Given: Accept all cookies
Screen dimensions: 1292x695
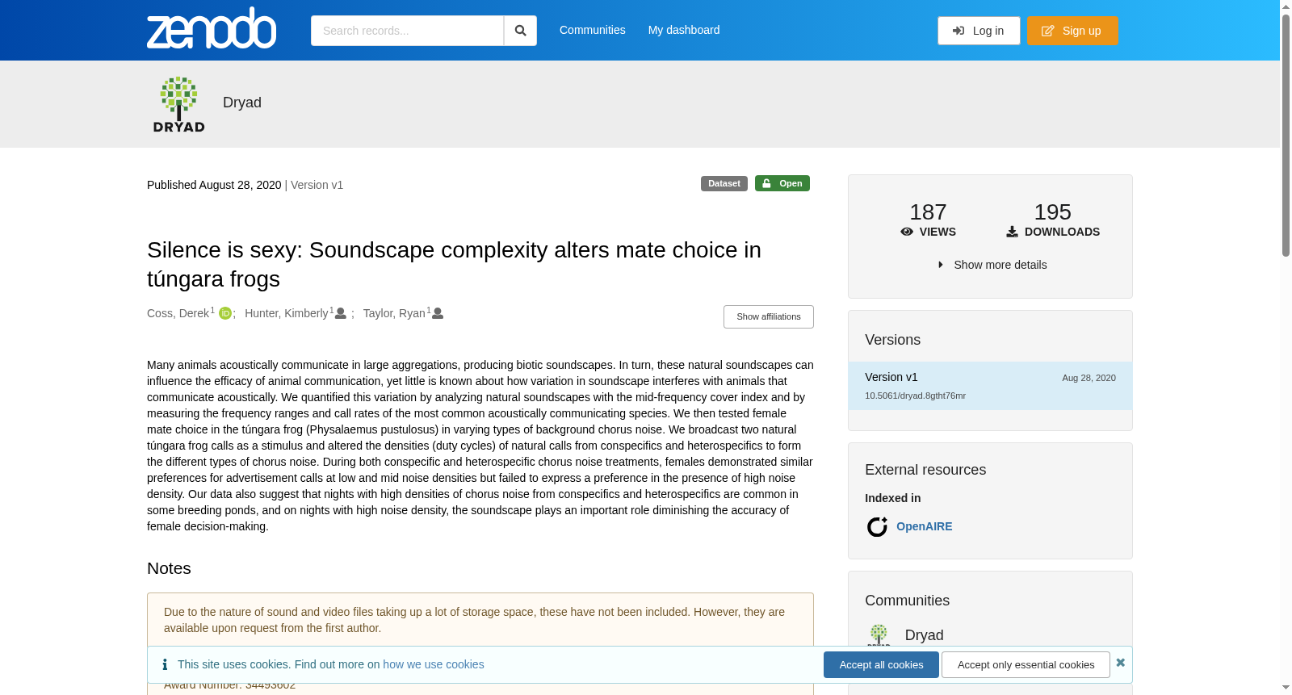Looking at the screenshot, I should coord(881,665).
